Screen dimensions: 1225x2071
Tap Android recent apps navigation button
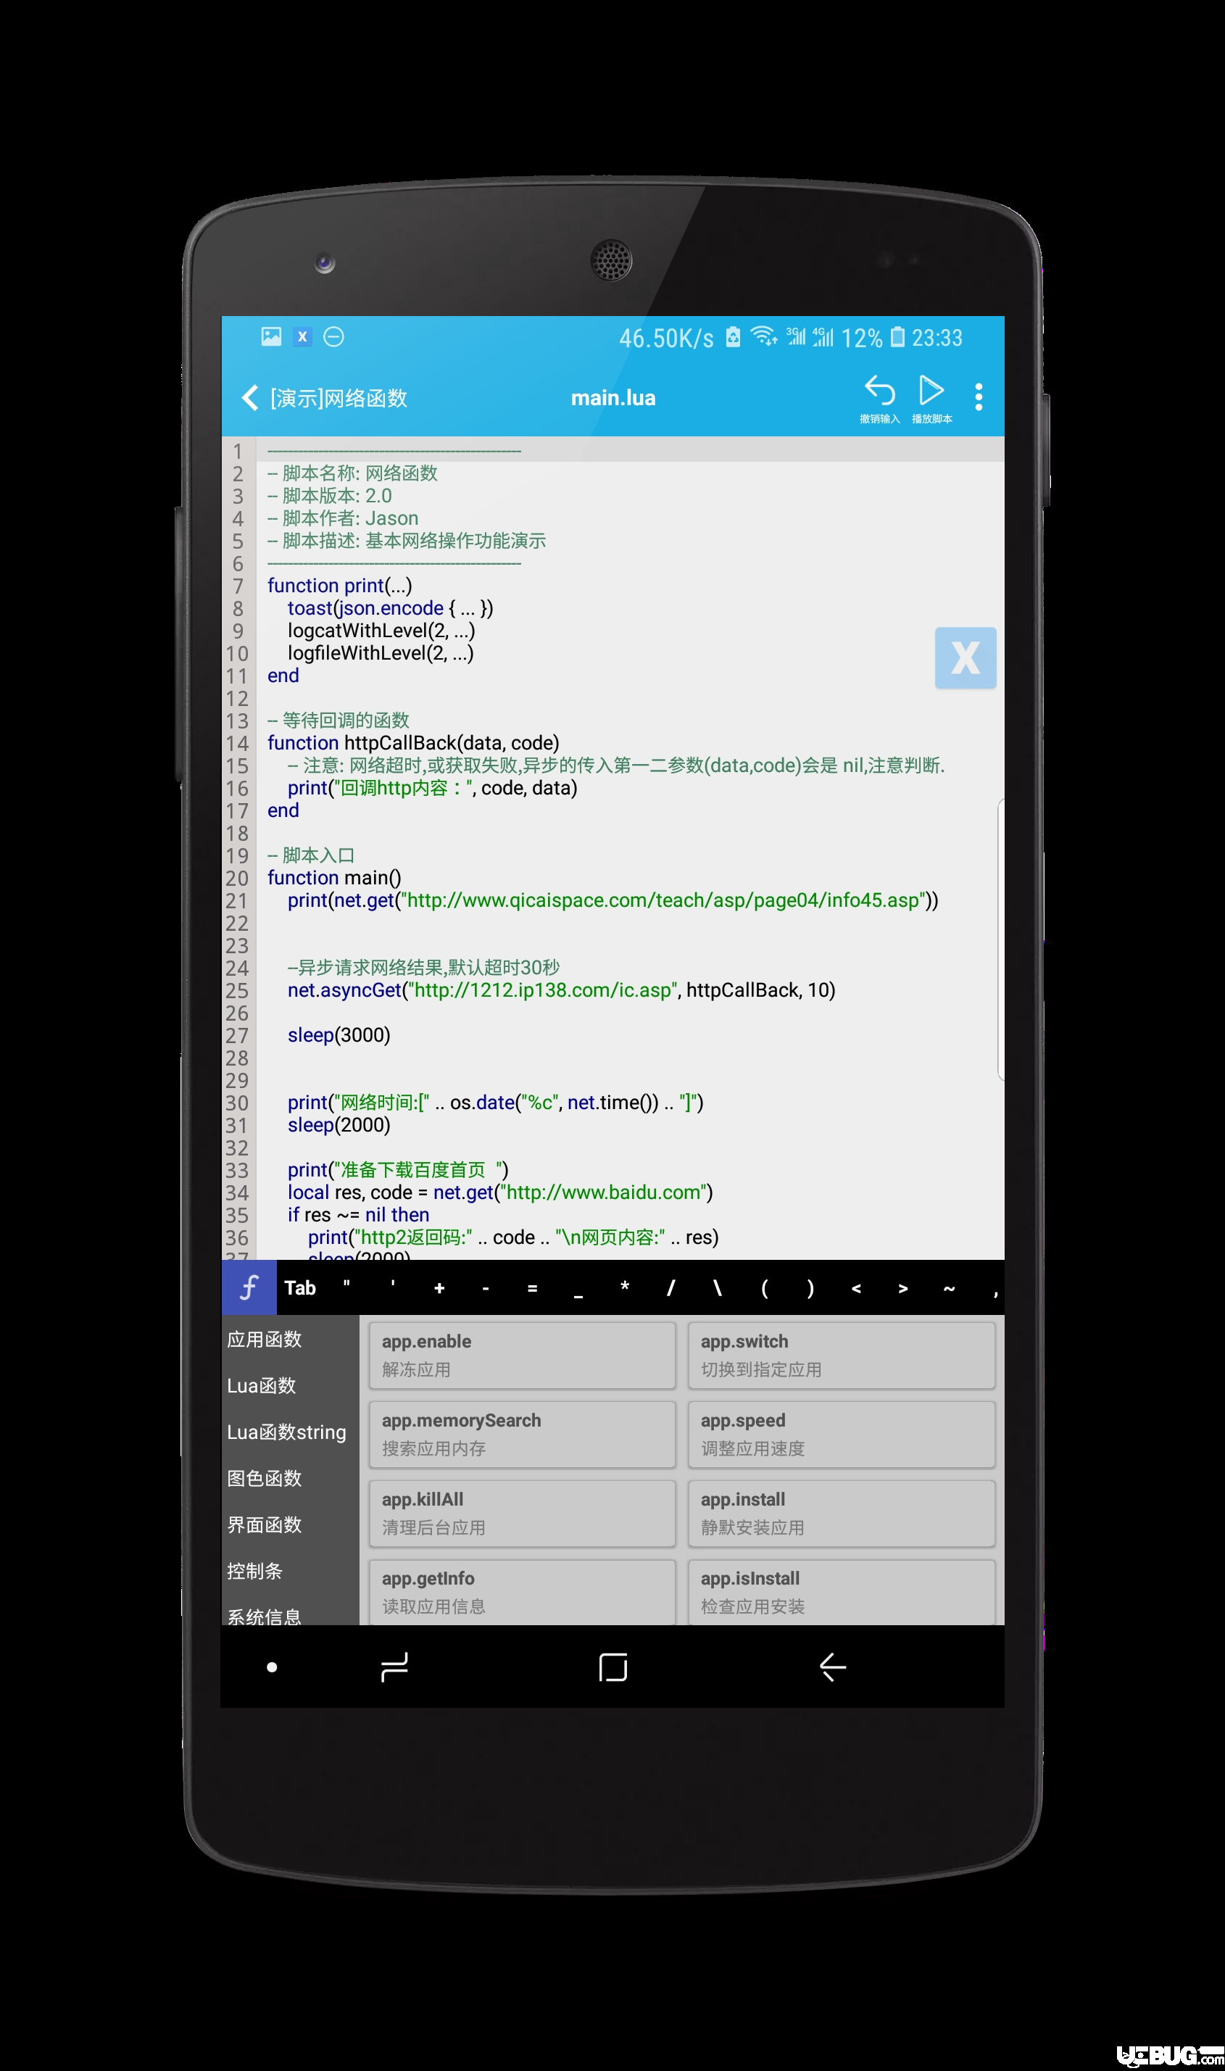pos(394,1667)
